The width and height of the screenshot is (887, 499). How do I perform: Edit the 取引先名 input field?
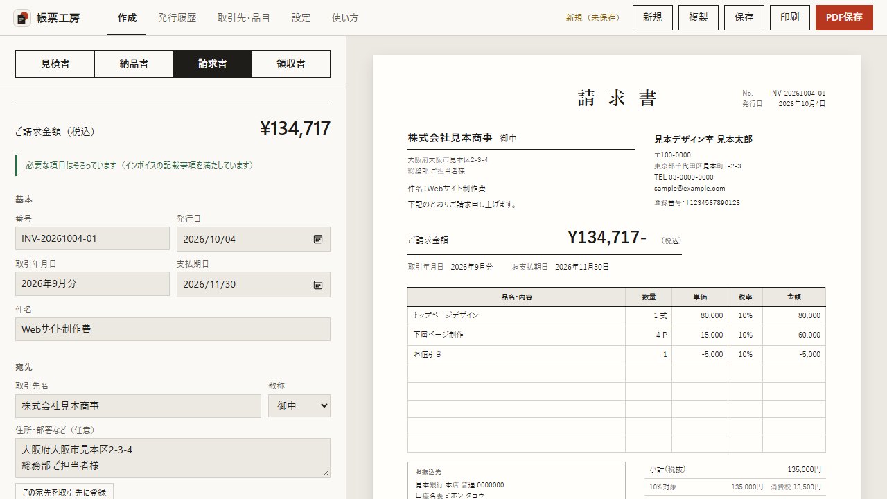[138, 406]
